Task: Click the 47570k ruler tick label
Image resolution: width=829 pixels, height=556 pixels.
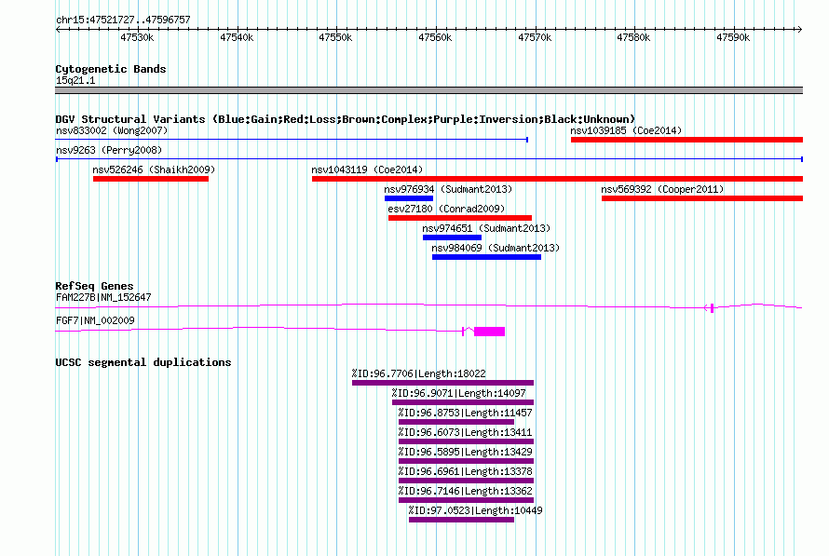Action: point(535,37)
